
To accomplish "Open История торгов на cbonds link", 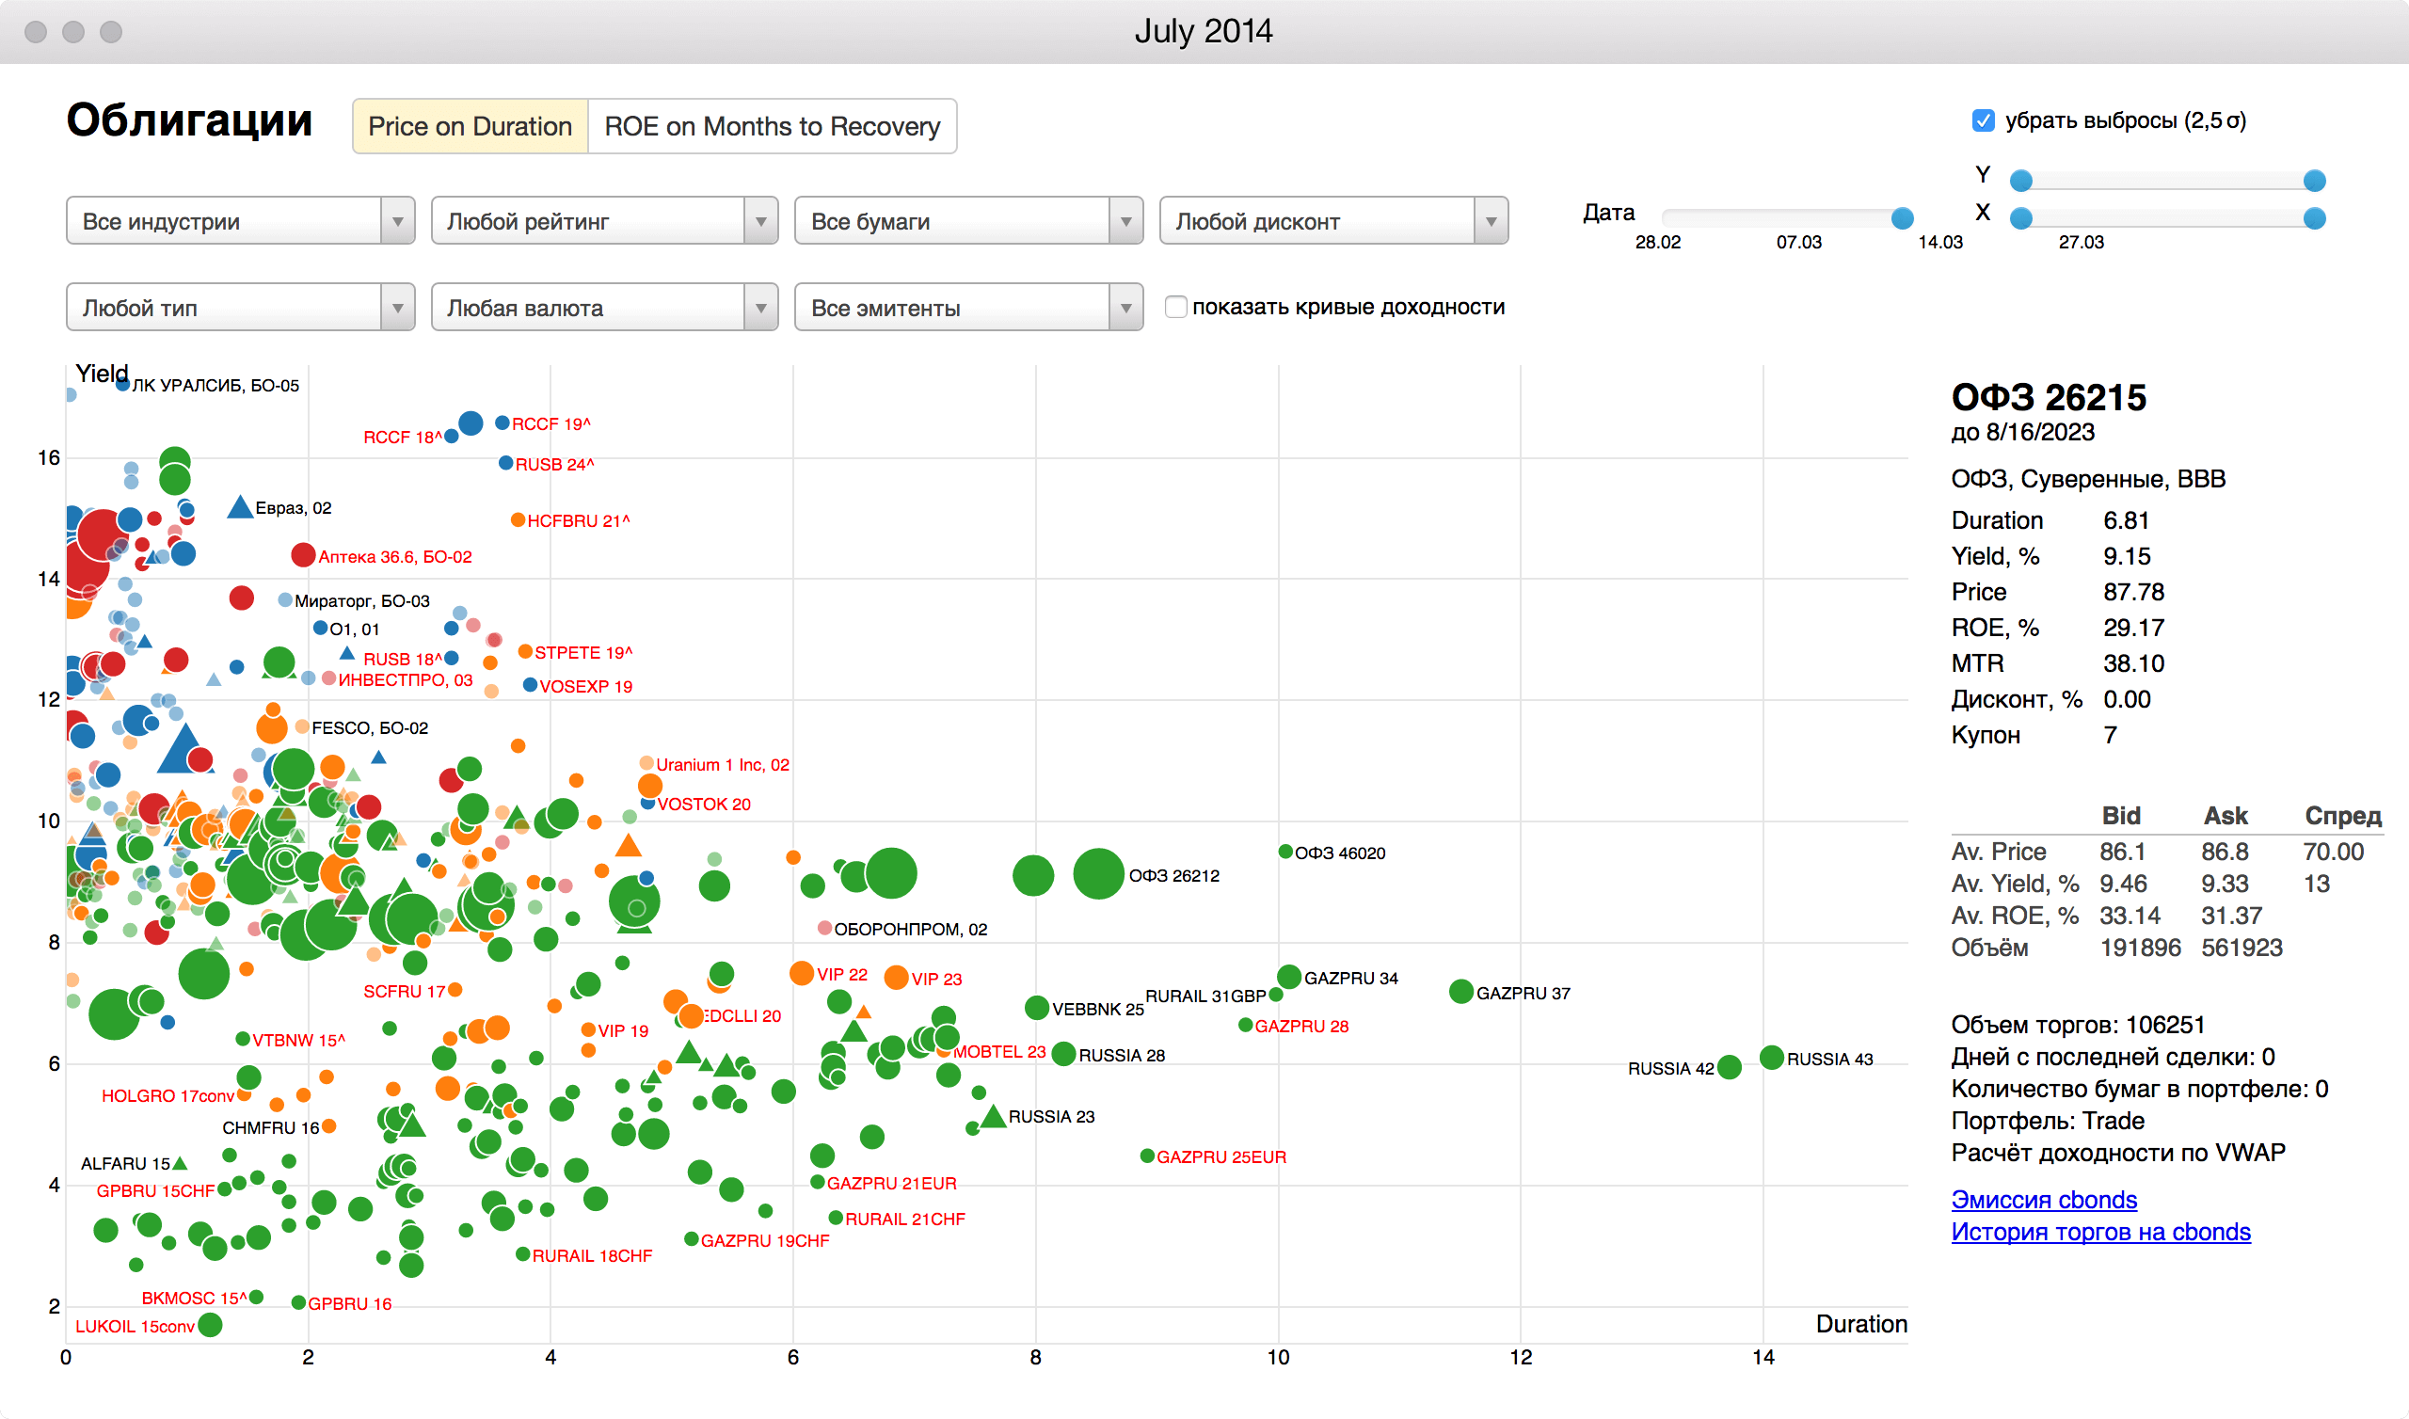I will pyautogui.click(x=2100, y=1232).
